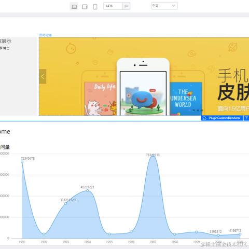Click the 1991 data point labeled 72345678
The width and height of the screenshot is (249, 249).
coord(22,162)
